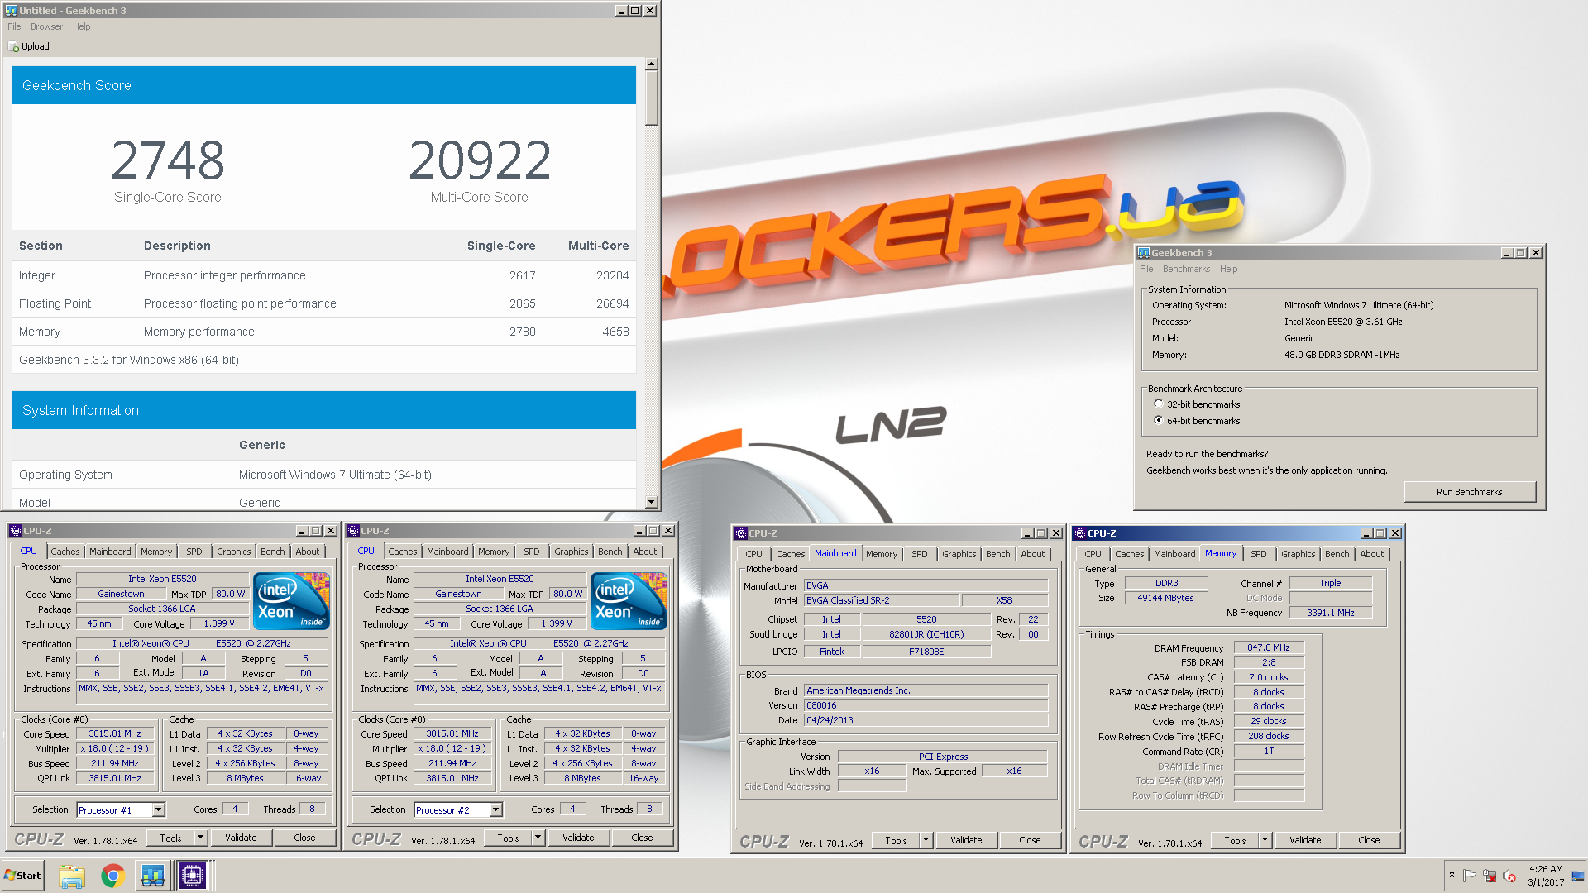Click Close button in Processor #2 CPU-Z

(642, 838)
